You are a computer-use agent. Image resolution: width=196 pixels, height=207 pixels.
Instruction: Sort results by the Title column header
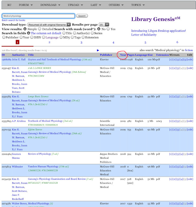click(31, 55)
